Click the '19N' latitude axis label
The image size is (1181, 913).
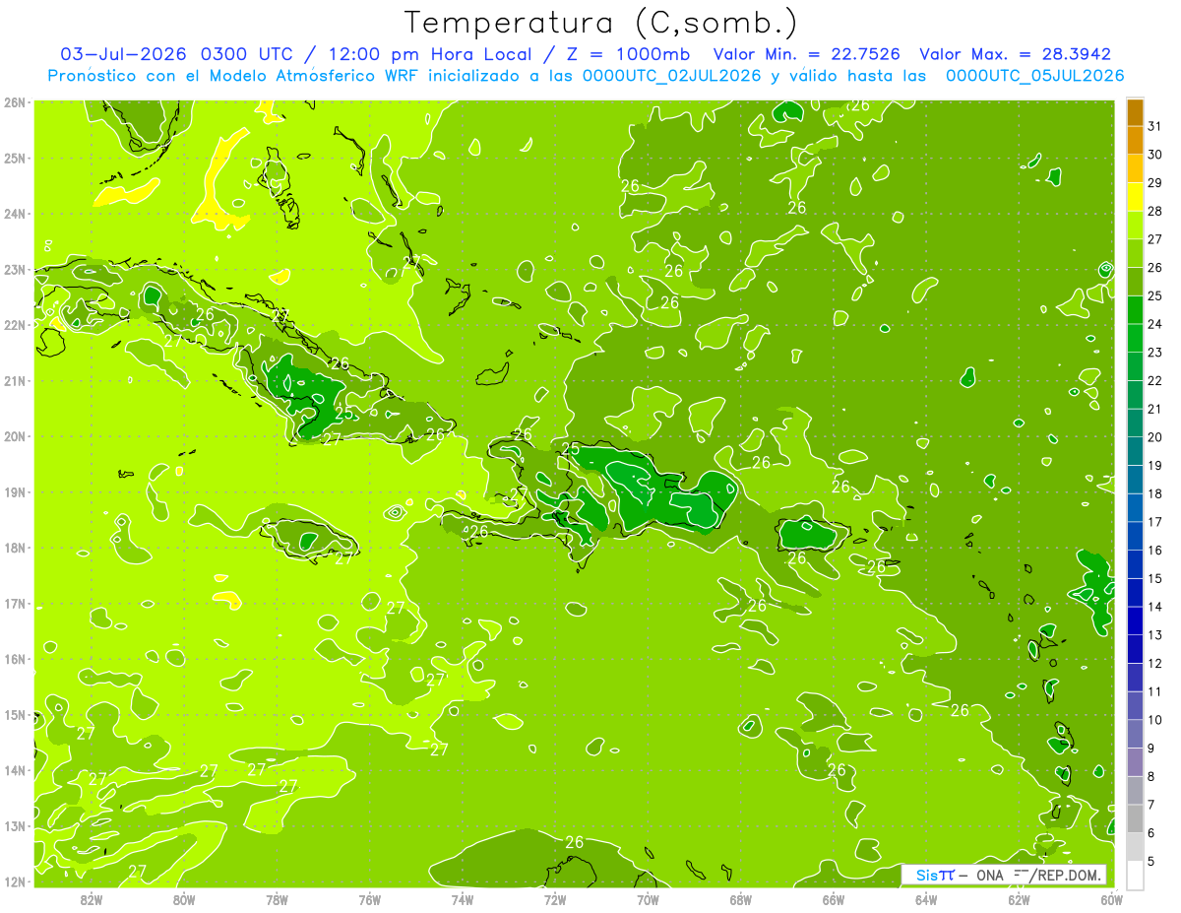tap(14, 491)
